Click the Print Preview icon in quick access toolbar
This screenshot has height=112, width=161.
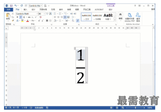(x=45, y=6)
